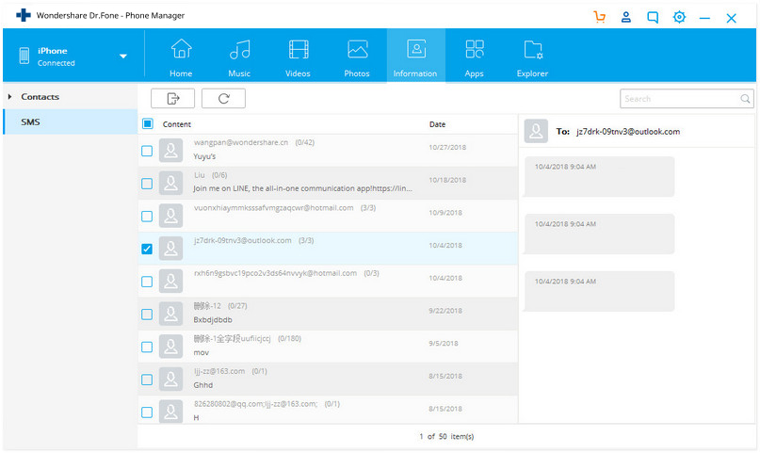The height and width of the screenshot is (453, 760).
Task: Click avatar of mov conversation
Action: pos(170,347)
